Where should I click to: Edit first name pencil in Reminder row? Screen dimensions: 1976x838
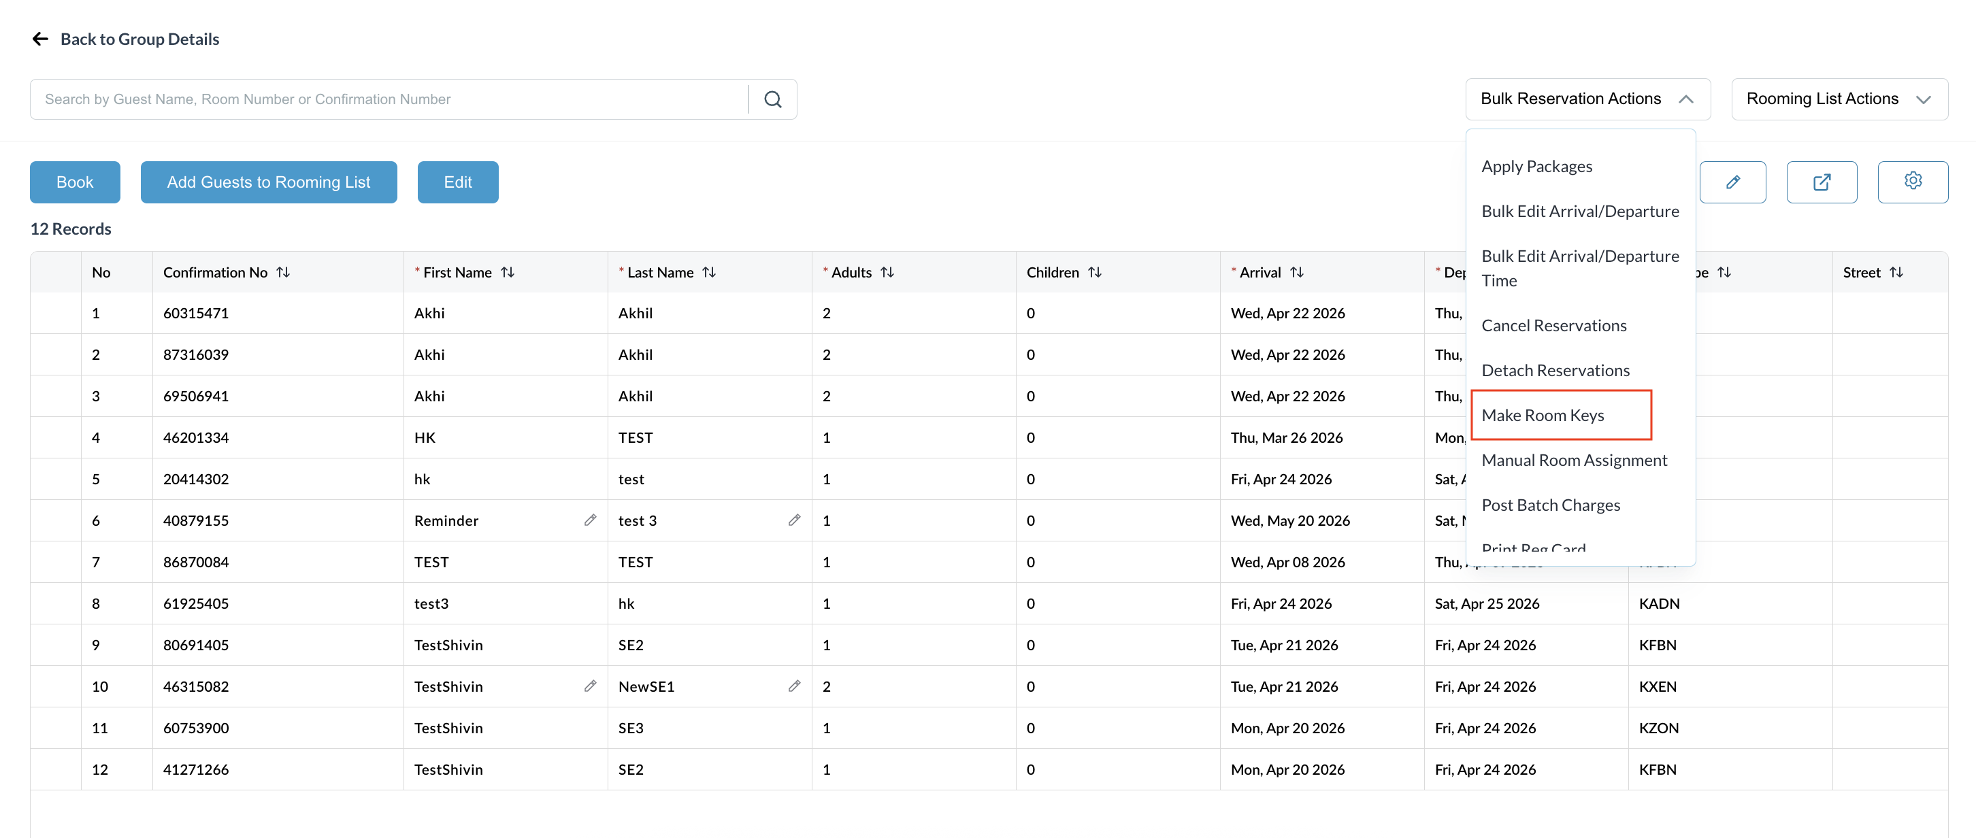[590, 520]
